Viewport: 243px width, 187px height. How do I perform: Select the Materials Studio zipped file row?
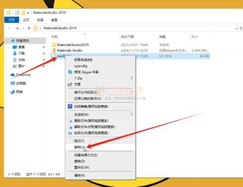130,50
